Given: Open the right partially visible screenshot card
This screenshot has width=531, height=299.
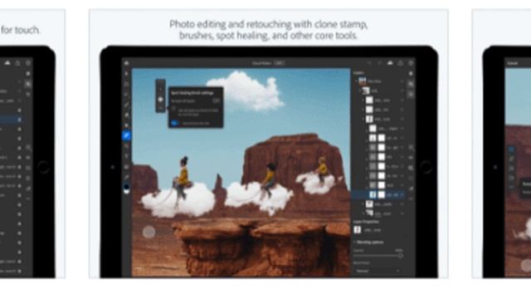Looking at the screenshot, I should coord(501,144).
